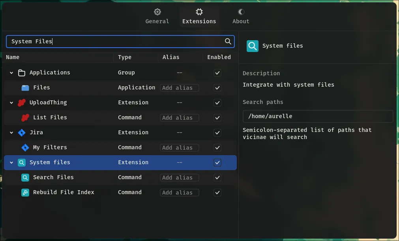Collapse the System files extension row
399x241 pixels.
[11, 162]
